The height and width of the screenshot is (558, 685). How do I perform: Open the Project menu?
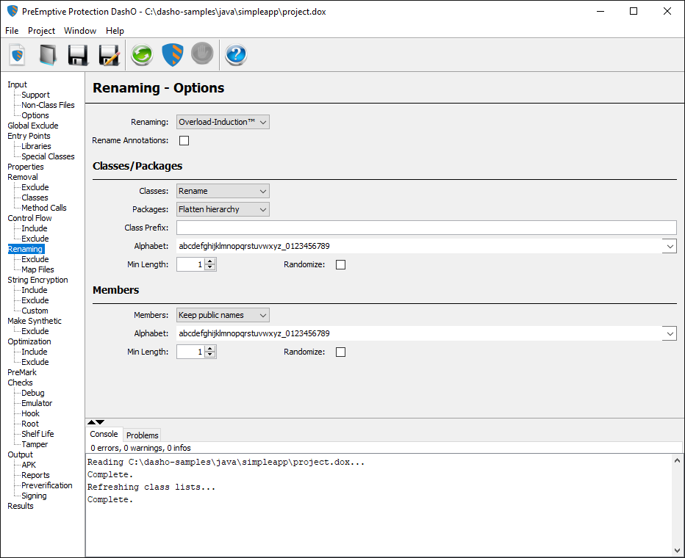(41, 31)
